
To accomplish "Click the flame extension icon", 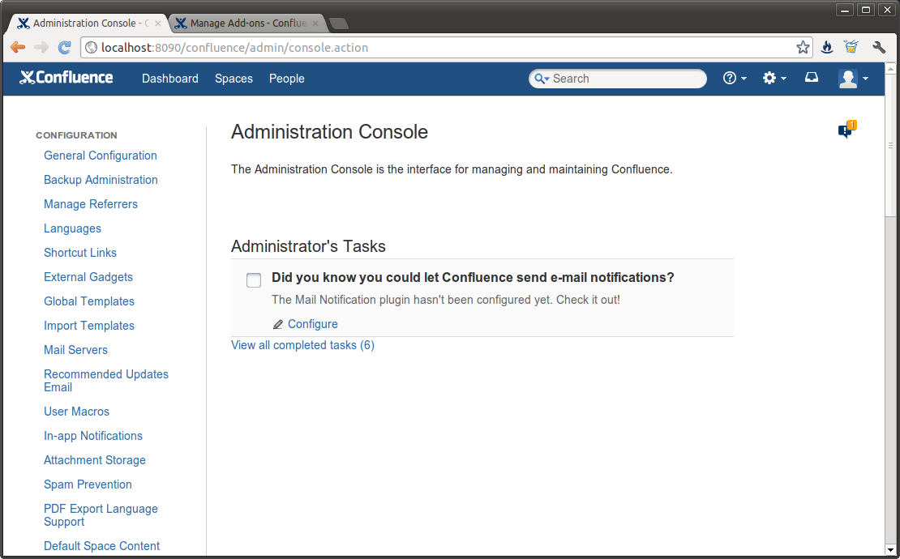I will click(x=827, y=47).
